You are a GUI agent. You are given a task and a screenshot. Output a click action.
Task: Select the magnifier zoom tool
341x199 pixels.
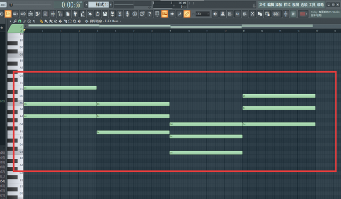pyautogui.click(x=75, y=21)
